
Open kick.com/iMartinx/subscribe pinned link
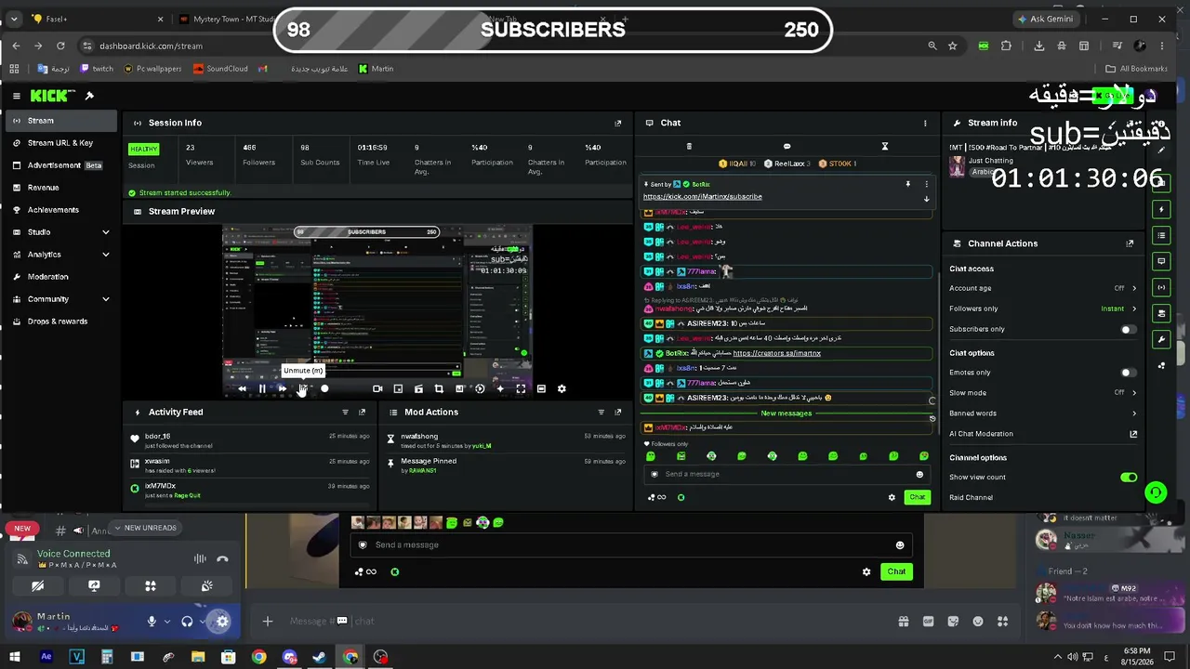coord(702,197)
